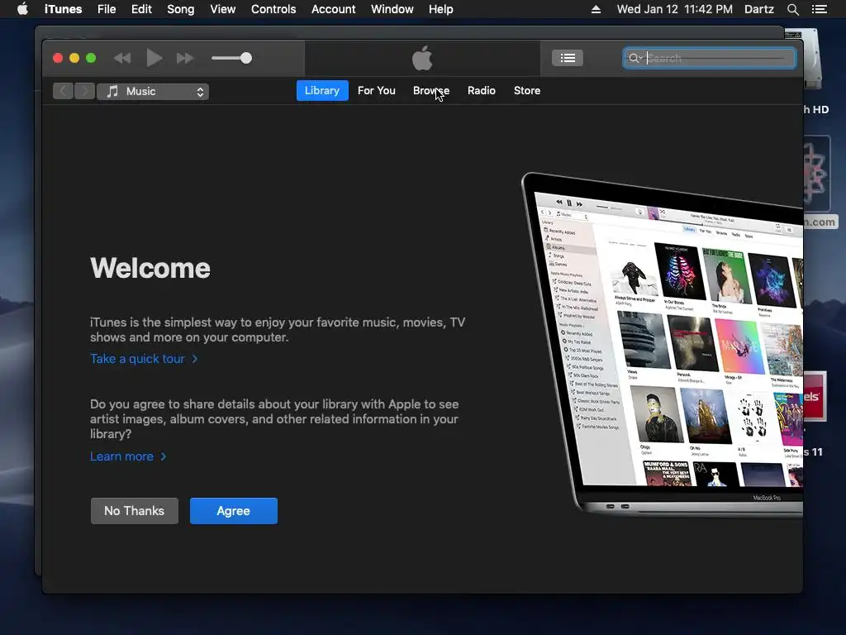
Task: Open the File menu
Action: [x=107, y=9]
